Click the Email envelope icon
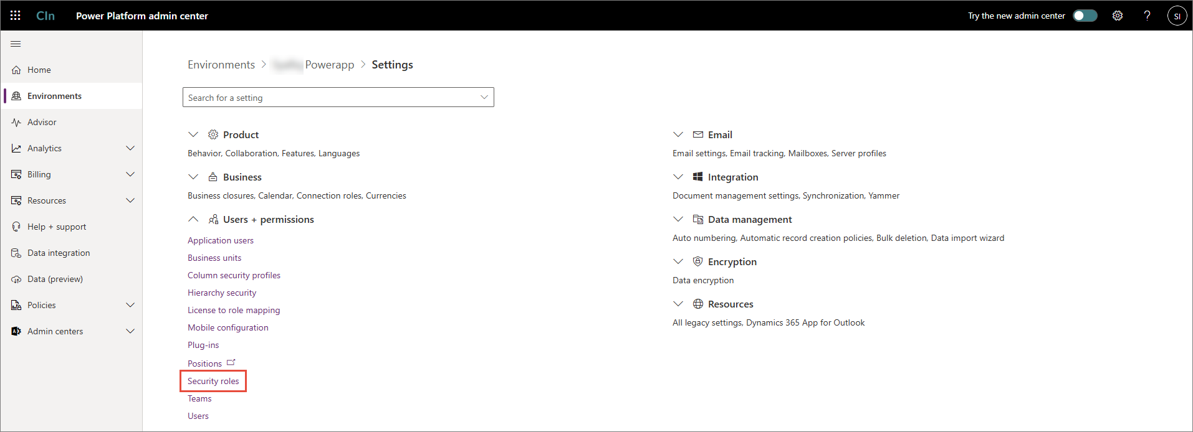1193x432 pixels. point(698,134)
